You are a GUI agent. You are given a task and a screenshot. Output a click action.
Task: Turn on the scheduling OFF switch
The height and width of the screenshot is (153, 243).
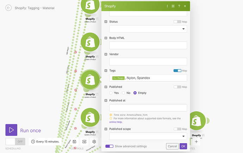click(15, 141)
